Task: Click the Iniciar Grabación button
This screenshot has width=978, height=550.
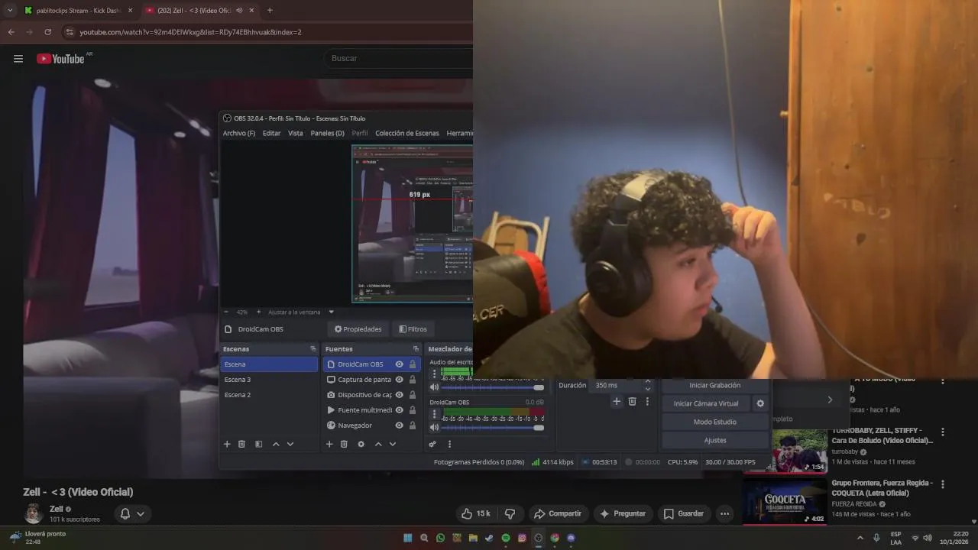Action: 715,386
